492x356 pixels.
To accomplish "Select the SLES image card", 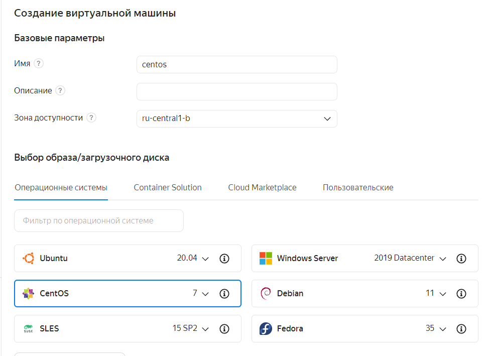I will click(128, 329).
